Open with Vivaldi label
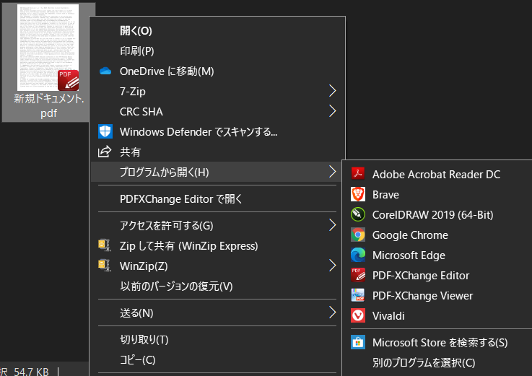Image resolution: width=532 pixels, height=376 pixels. tap(388, 316)
